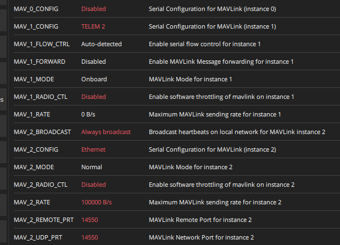
Task: Edit the MAV_2_UDP_PRT 14550 value
Action: coord(90,237)
